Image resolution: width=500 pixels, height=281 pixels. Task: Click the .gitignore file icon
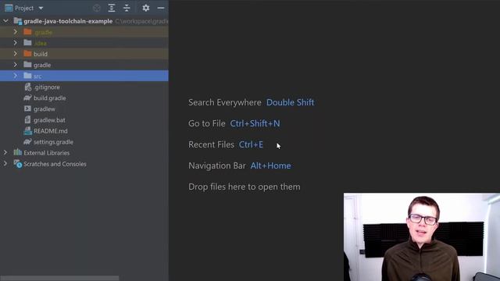[28, 87]
